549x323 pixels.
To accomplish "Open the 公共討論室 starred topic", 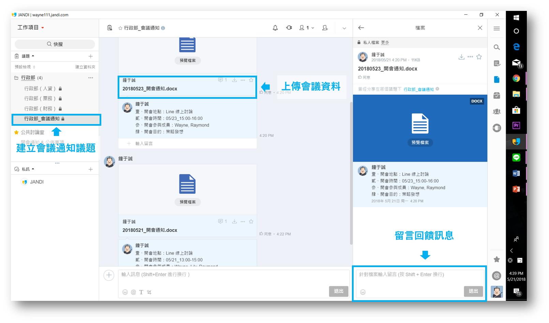I will coord(32,132).
